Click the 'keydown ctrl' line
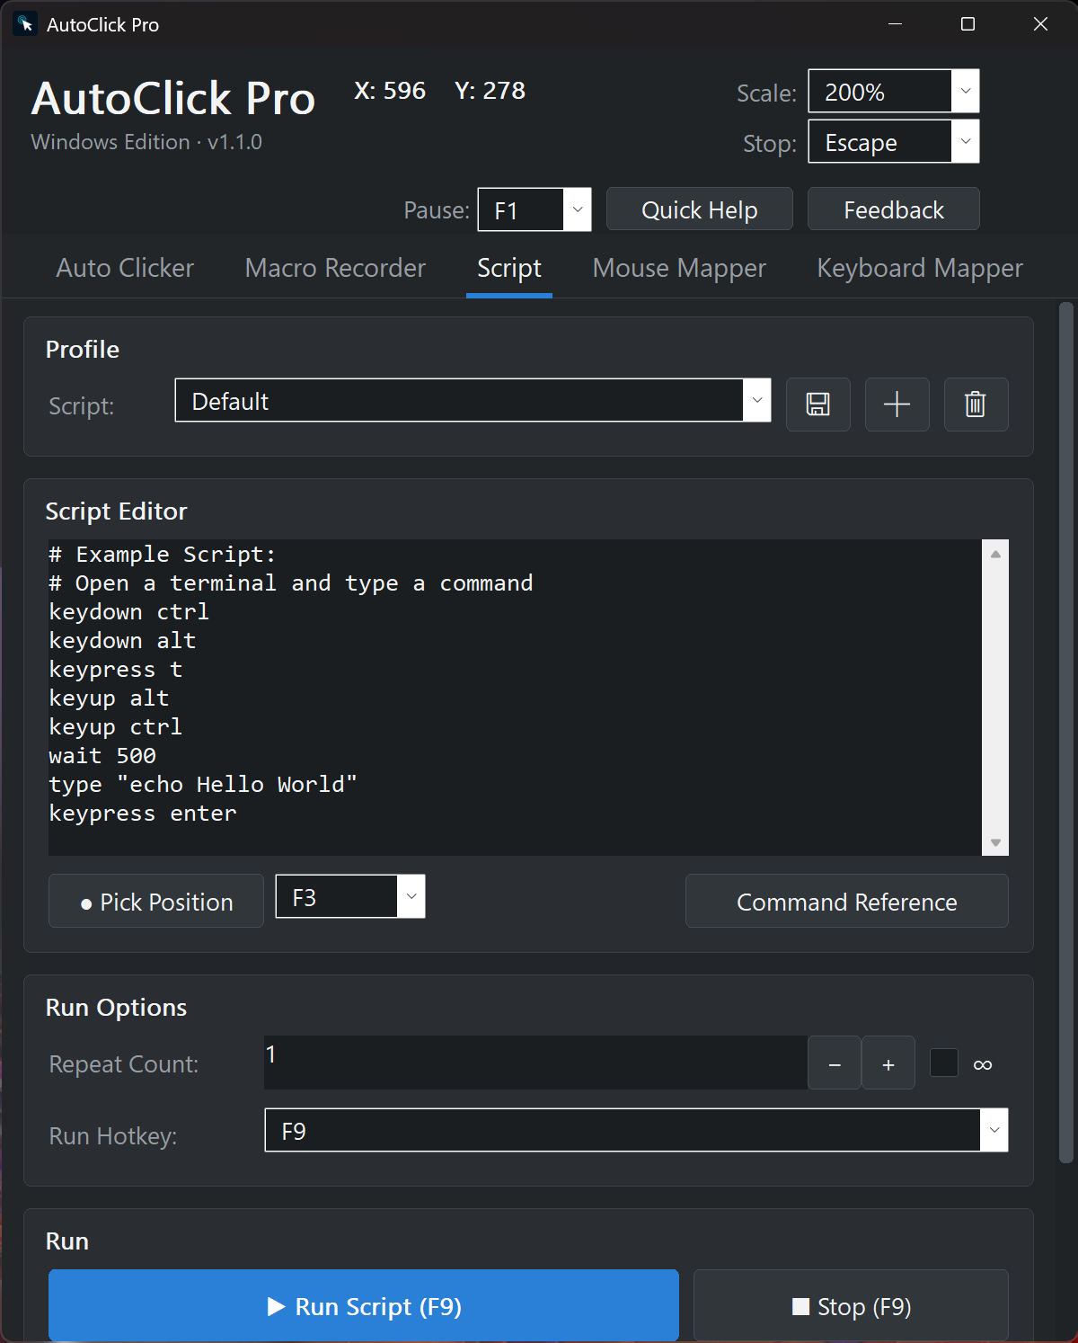This screenshot has width=1078, height=1343. click(x=129, y=612)
